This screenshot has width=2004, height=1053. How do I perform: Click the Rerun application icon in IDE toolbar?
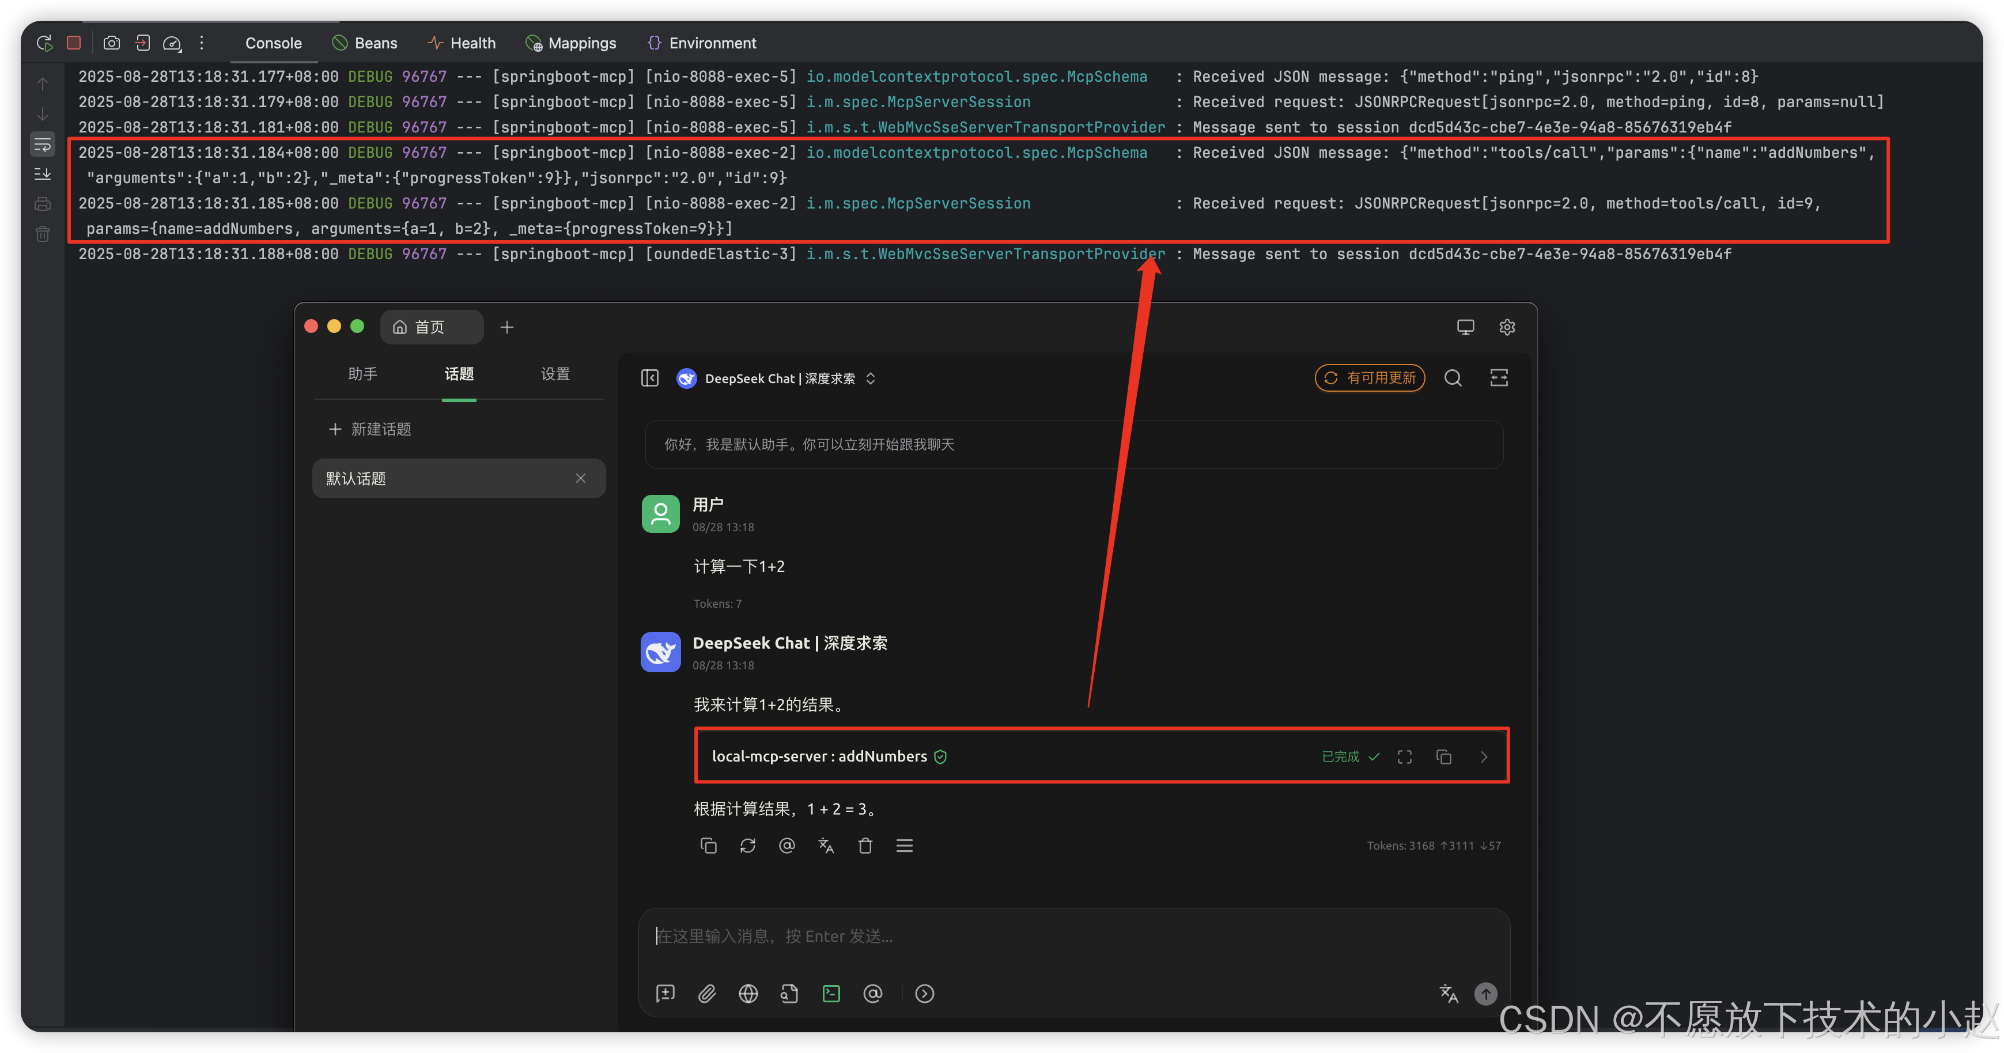[x=44, y=43]
